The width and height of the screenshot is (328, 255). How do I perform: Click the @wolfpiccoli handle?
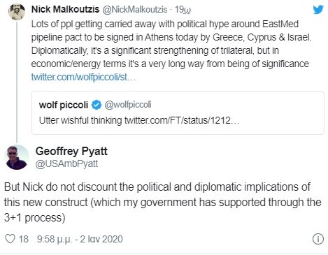point(128,105)
